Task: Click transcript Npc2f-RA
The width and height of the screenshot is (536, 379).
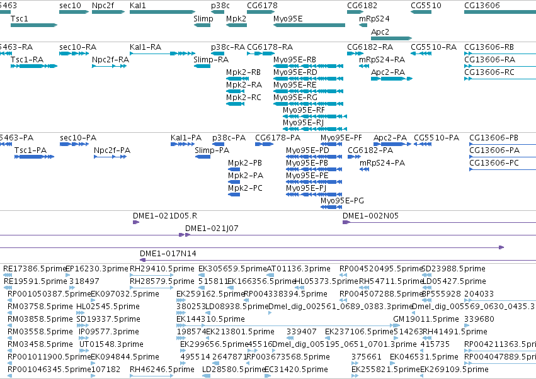Action: click(110, 66)
